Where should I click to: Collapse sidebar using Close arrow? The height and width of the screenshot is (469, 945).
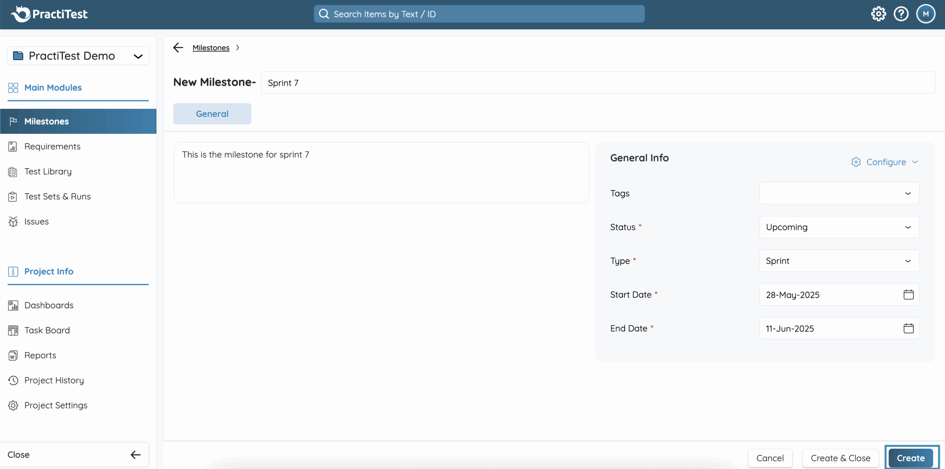[135, 455]
